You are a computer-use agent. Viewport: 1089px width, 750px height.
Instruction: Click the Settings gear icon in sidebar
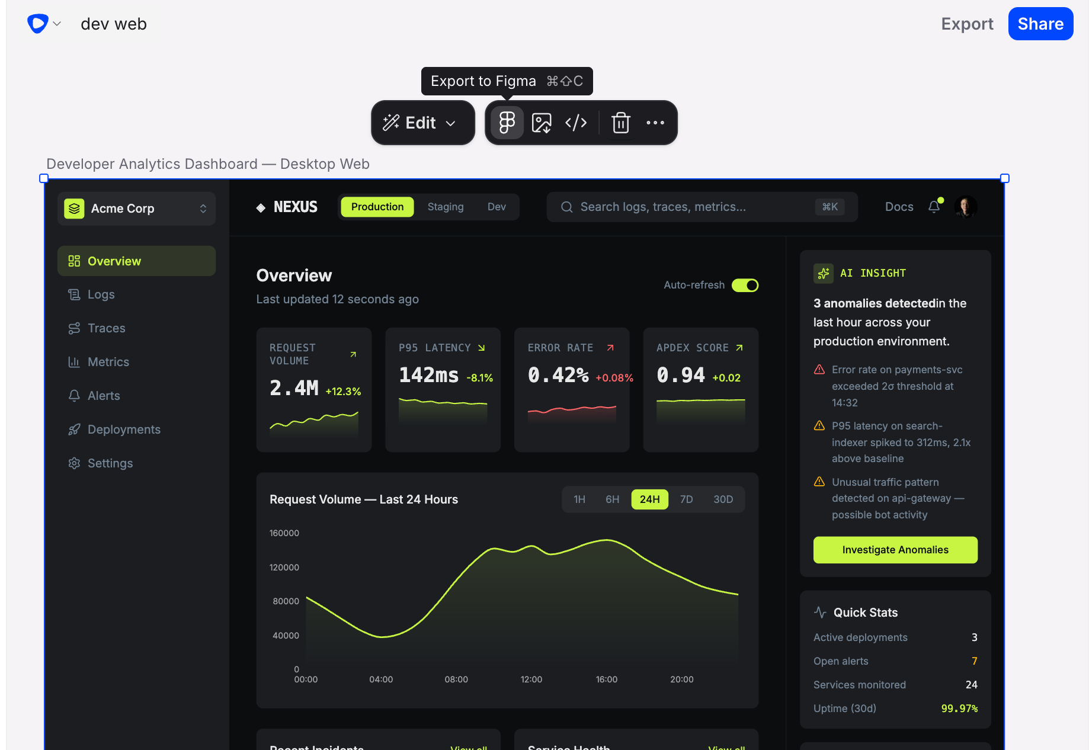pyautogui.click(x=74, y=463)
